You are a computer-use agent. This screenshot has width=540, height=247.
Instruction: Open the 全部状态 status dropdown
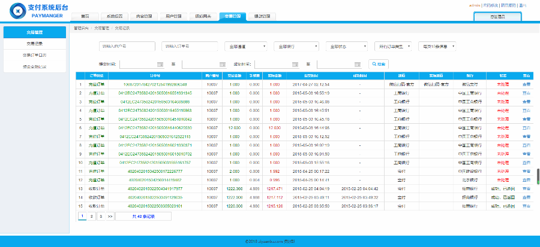347,46
